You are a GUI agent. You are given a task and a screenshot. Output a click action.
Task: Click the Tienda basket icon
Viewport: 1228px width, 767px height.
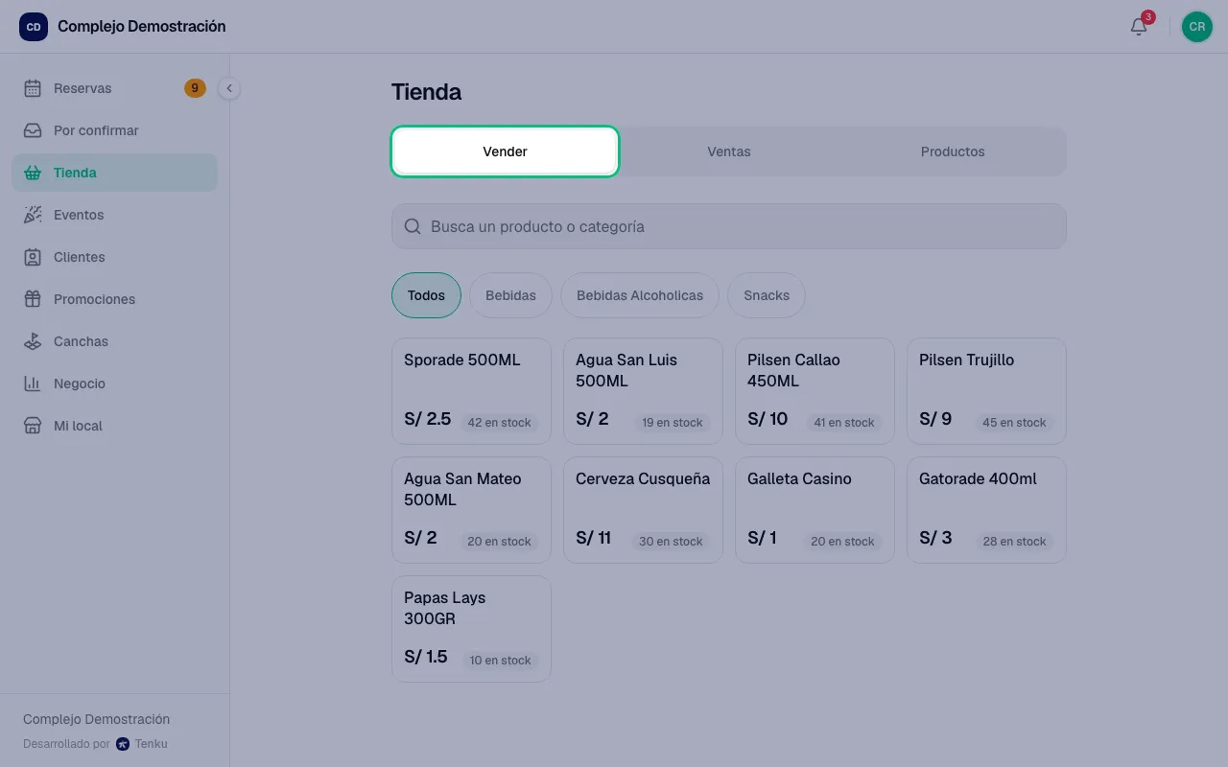point(33,173)
